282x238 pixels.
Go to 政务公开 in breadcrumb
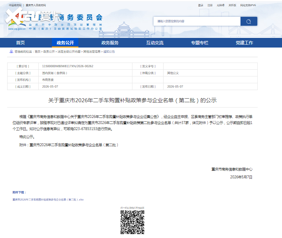pos(49,51)
